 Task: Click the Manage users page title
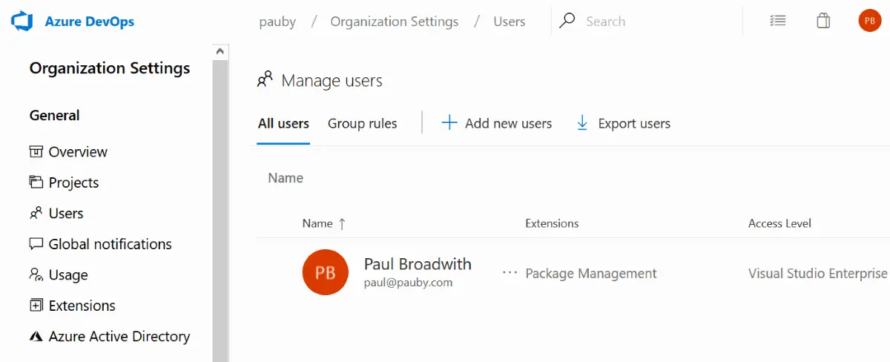coord(332,81)
